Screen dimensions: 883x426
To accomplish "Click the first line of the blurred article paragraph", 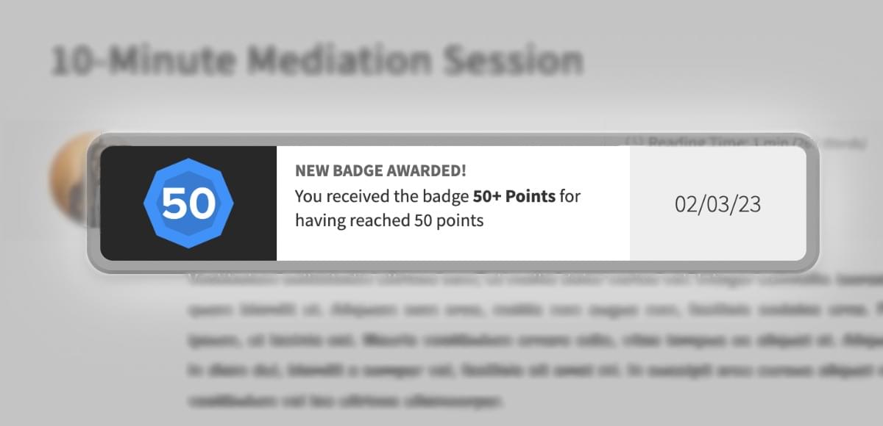I will click(x=536, y=280).
